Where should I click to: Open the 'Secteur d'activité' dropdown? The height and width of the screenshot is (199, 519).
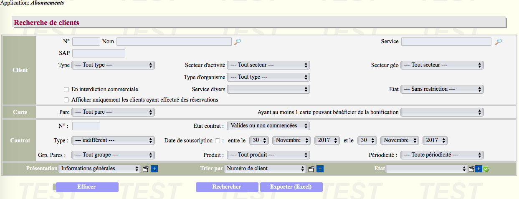[x=268, y=65]
